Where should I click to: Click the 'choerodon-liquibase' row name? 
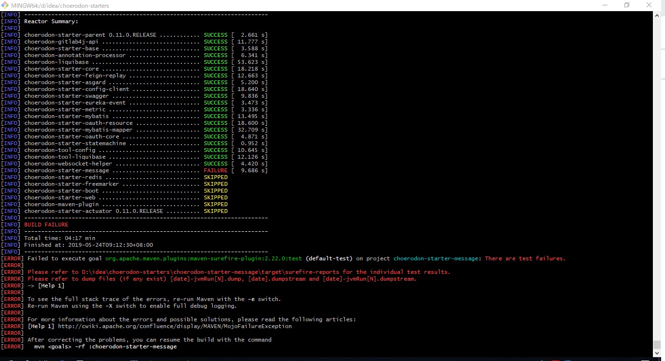tap(56, 62)
